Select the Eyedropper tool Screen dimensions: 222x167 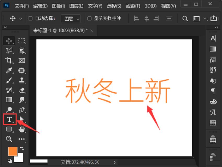tap(9, 70)
